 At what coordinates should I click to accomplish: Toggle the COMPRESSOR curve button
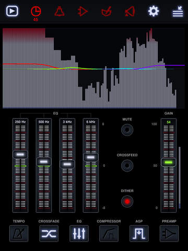tap(109, 233)
